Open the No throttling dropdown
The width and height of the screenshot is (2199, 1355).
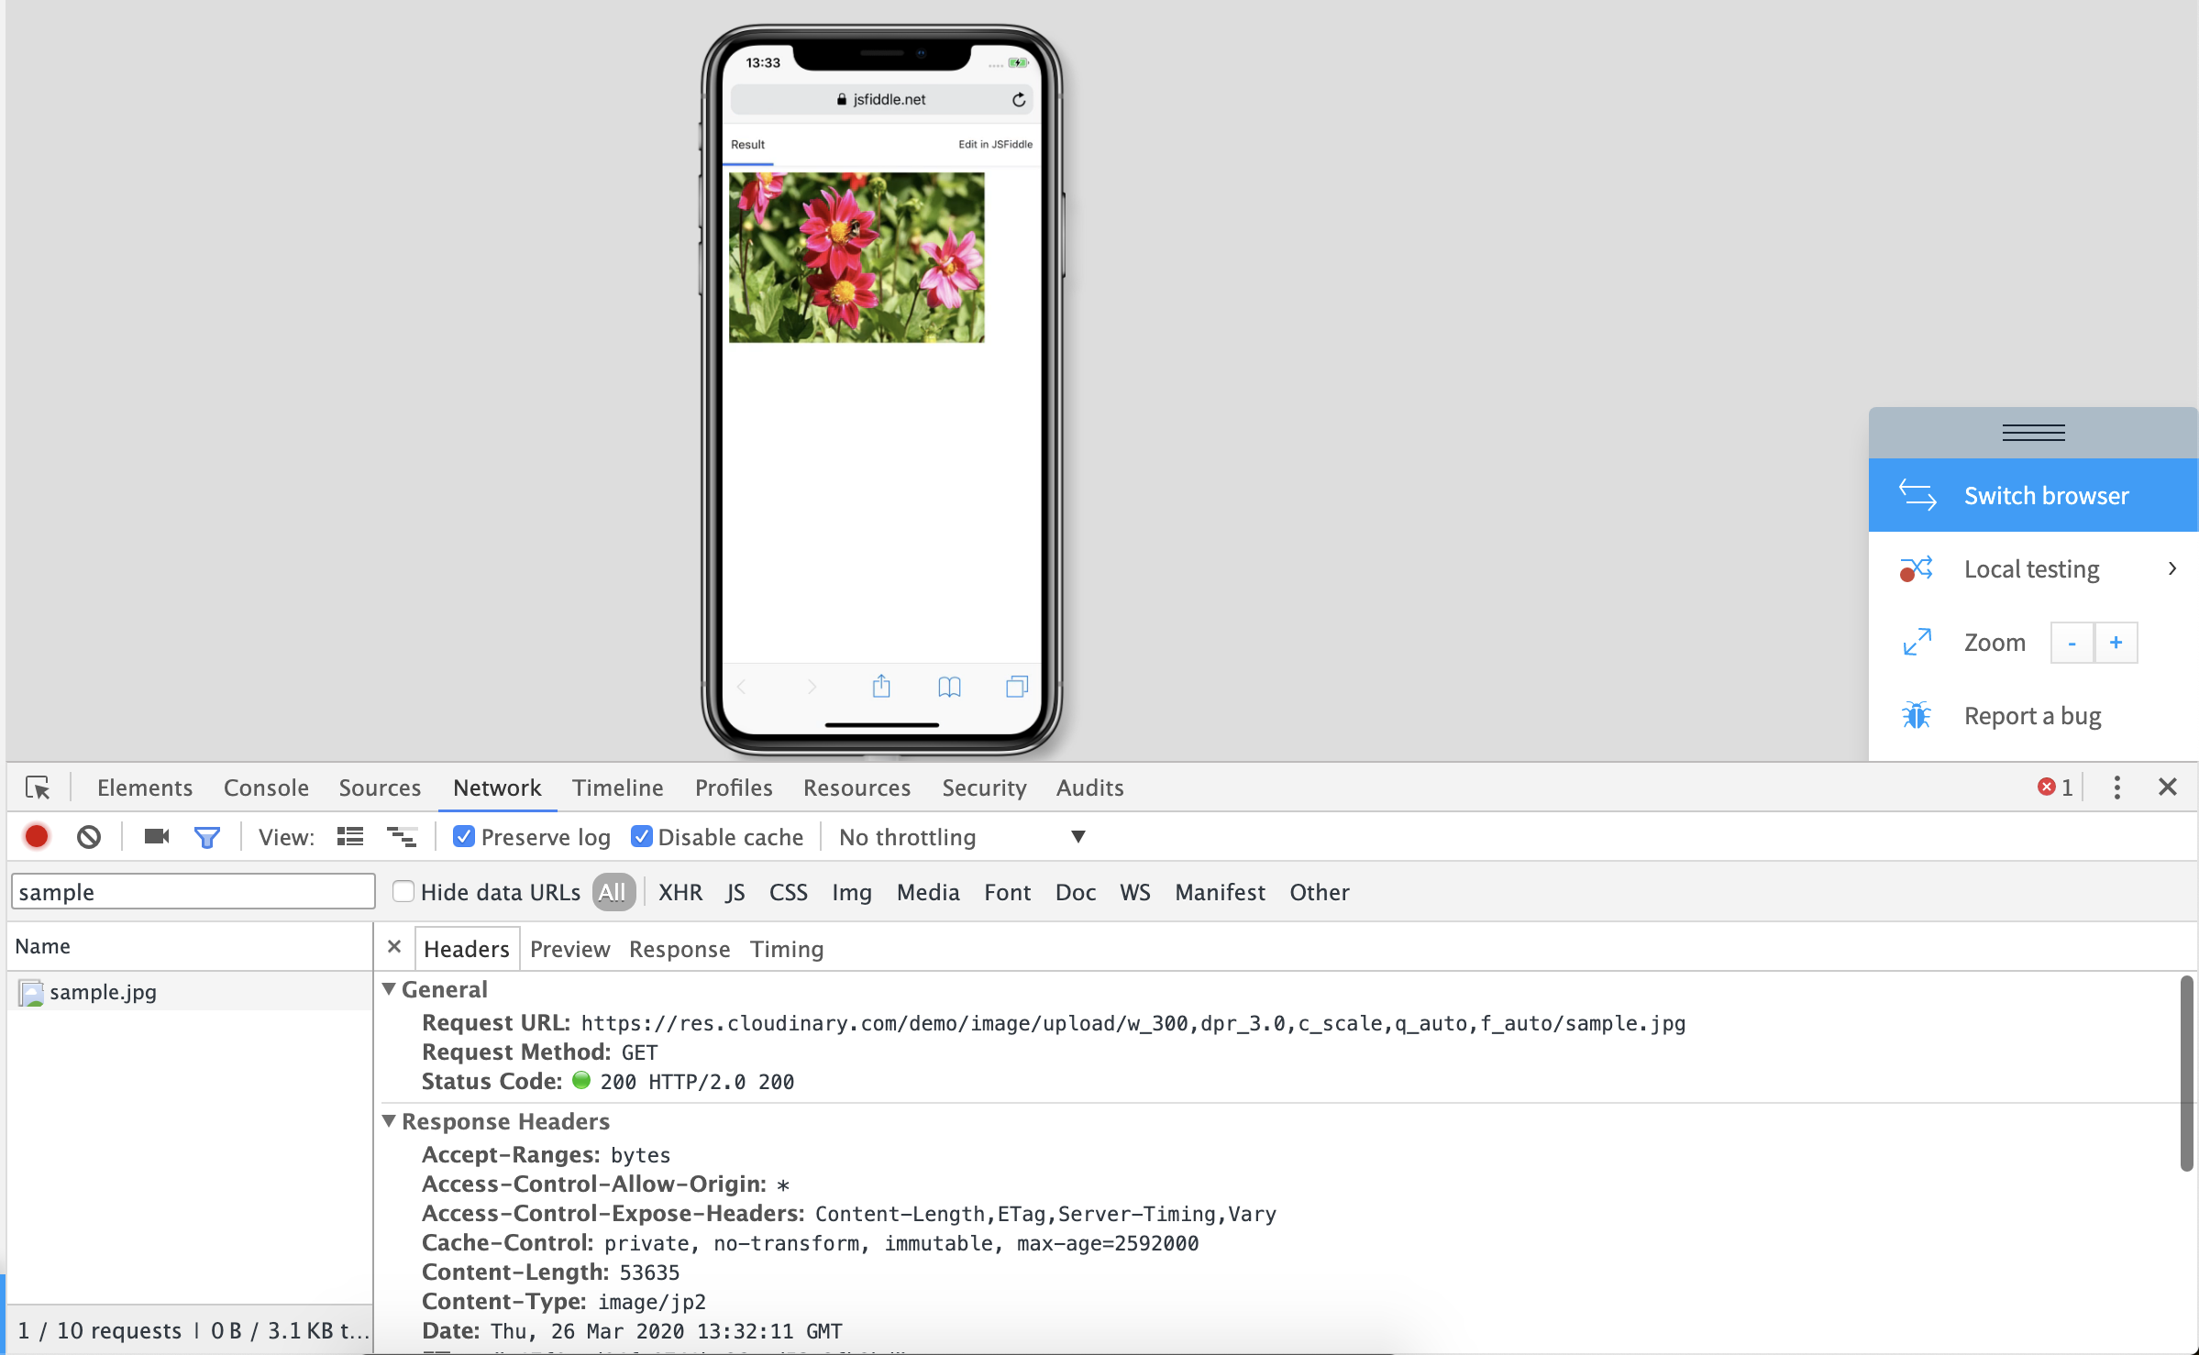click(x=961, y=836)
